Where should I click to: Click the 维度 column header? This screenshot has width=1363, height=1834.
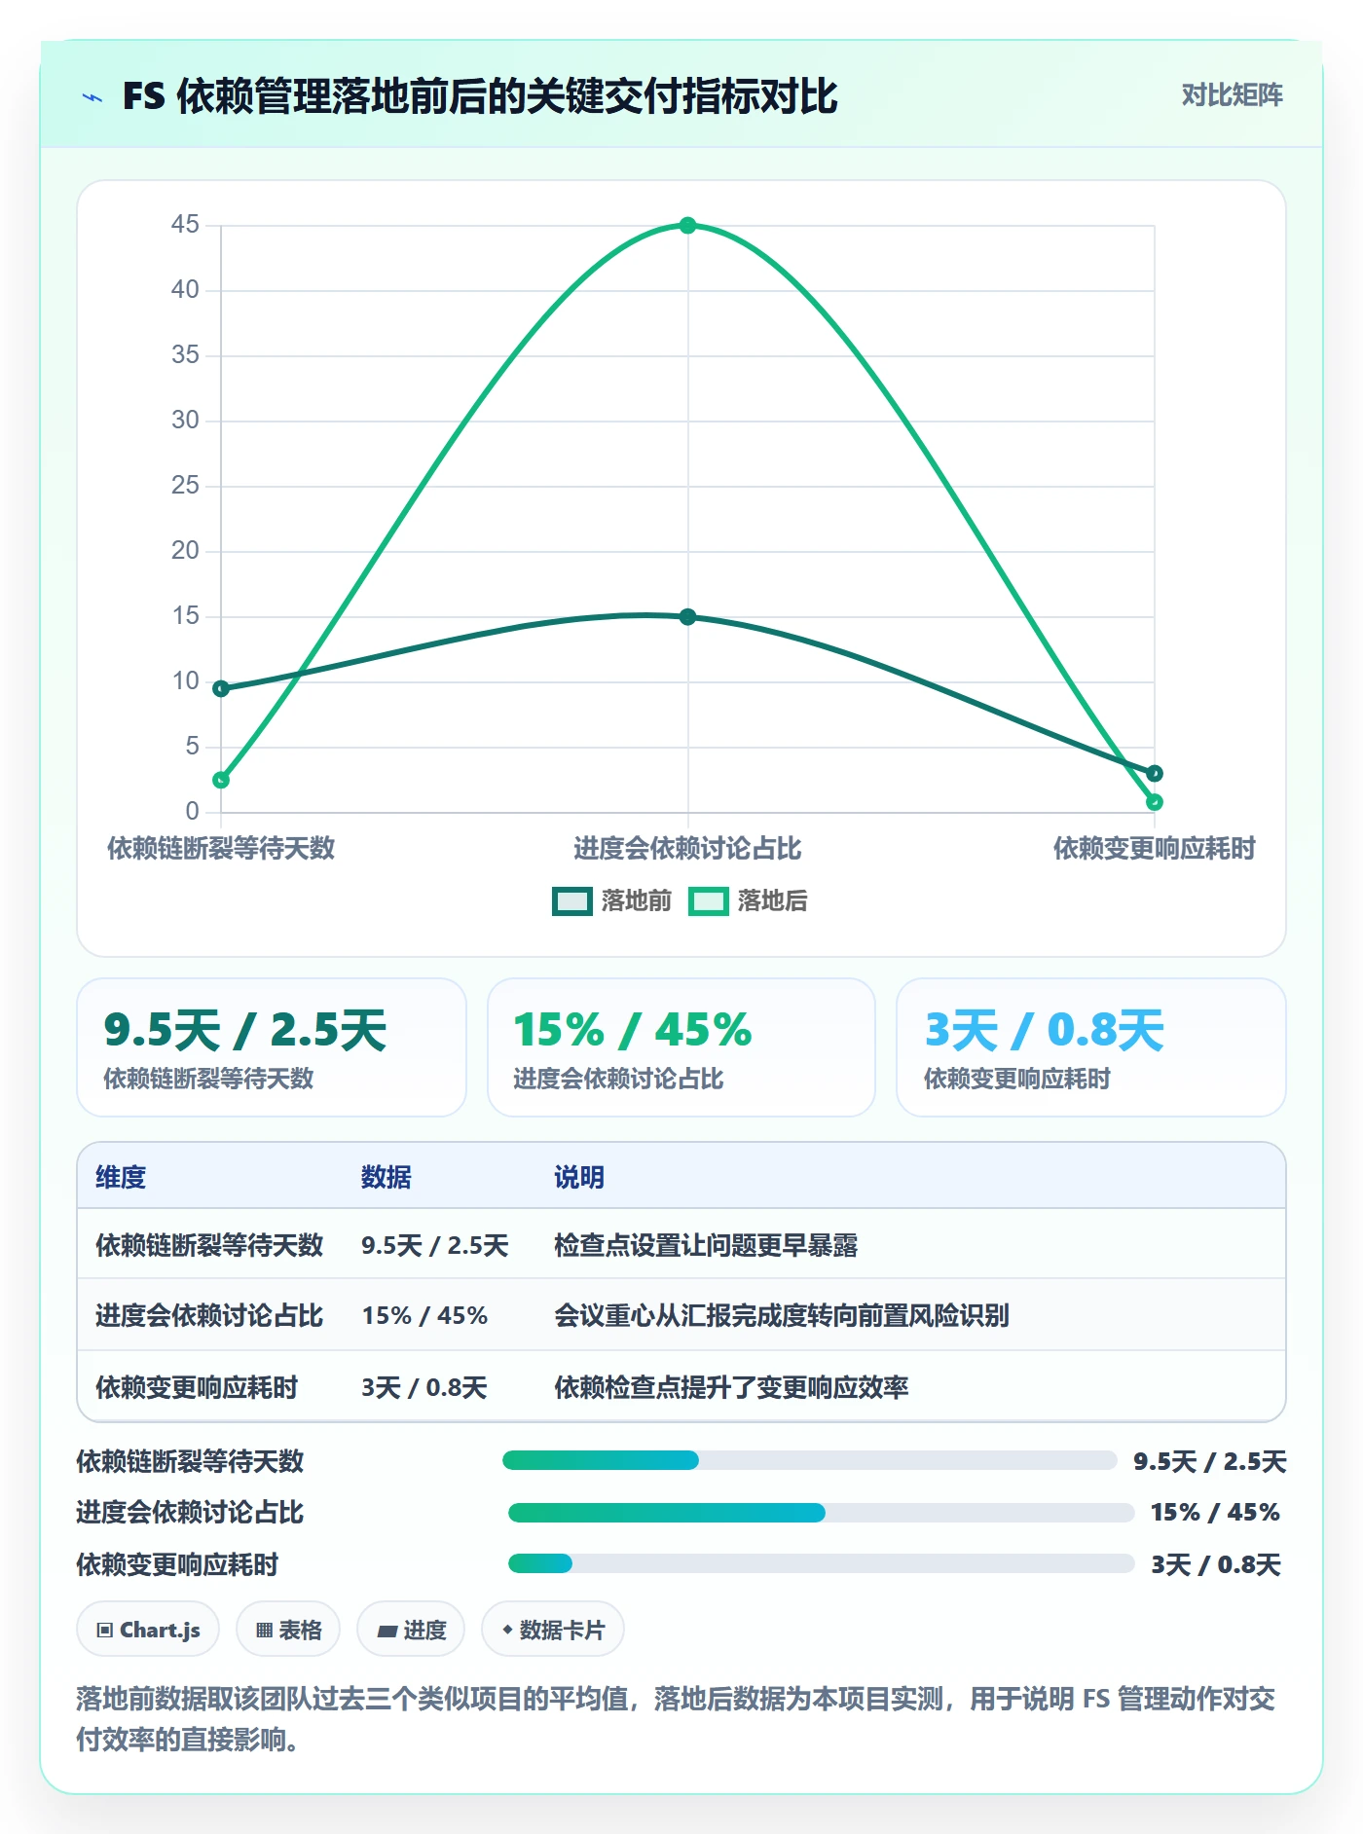121,1177
